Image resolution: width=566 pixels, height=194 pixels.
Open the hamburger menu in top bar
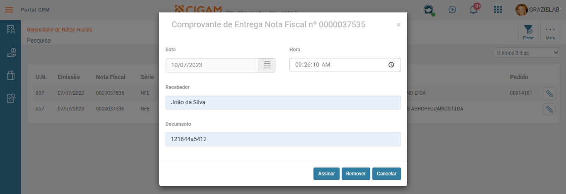9,10
